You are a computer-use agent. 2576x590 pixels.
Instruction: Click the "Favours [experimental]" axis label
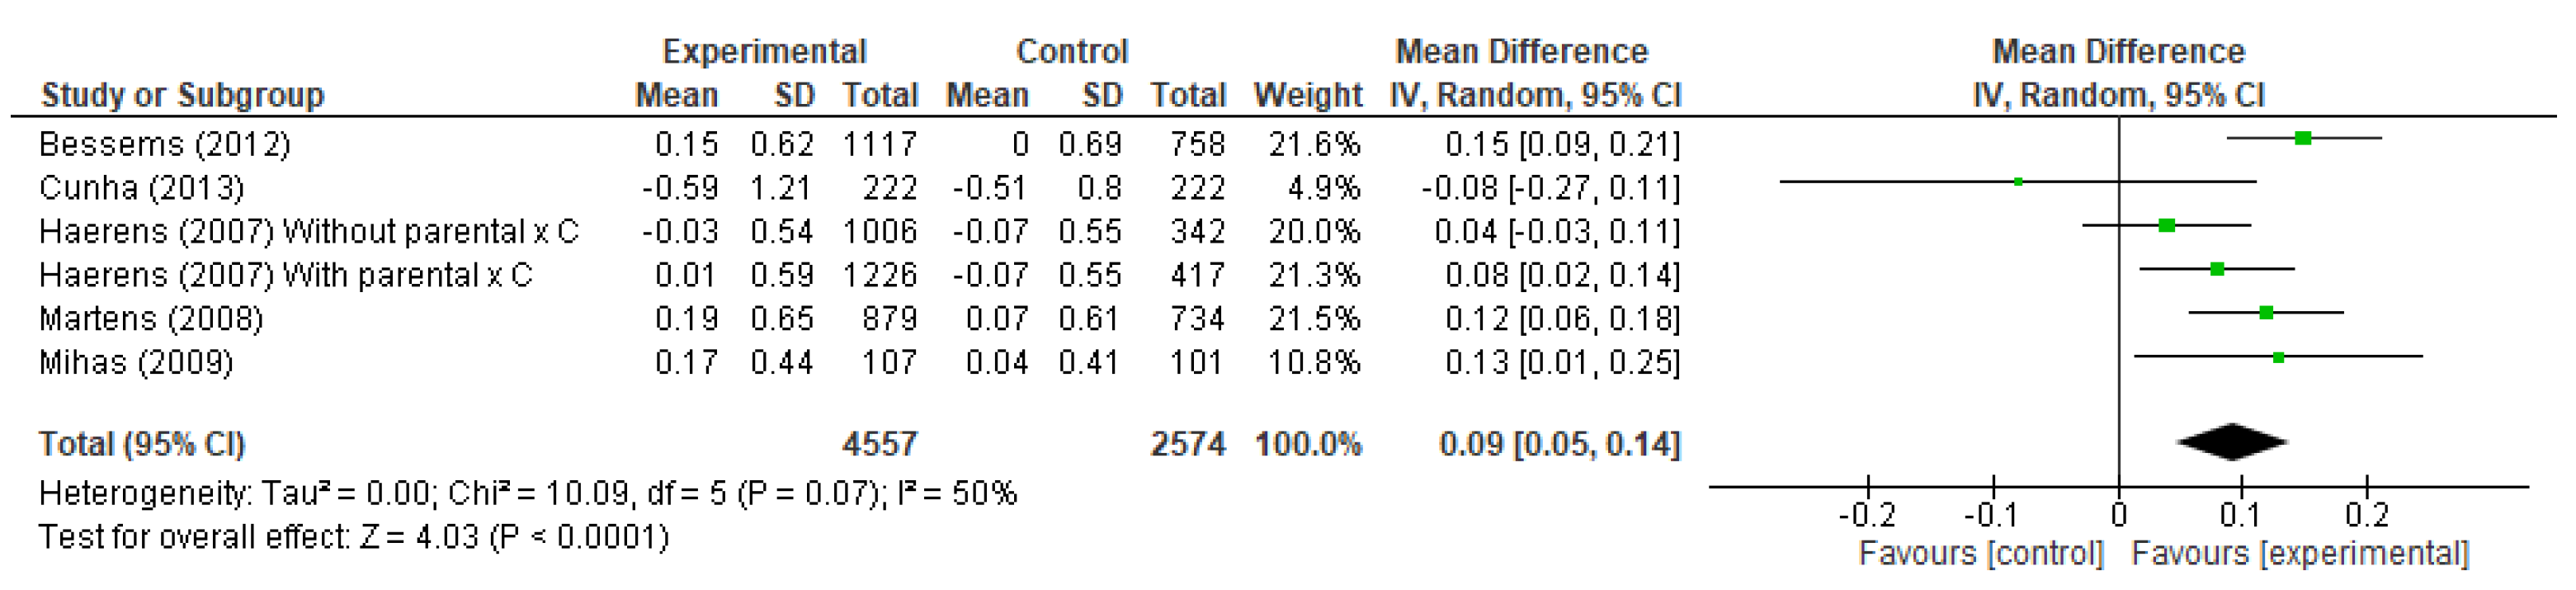coord(2299,553)
